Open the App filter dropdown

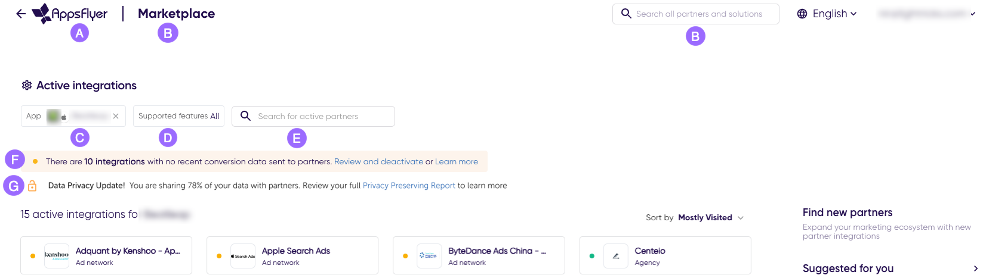coord(73,116)
